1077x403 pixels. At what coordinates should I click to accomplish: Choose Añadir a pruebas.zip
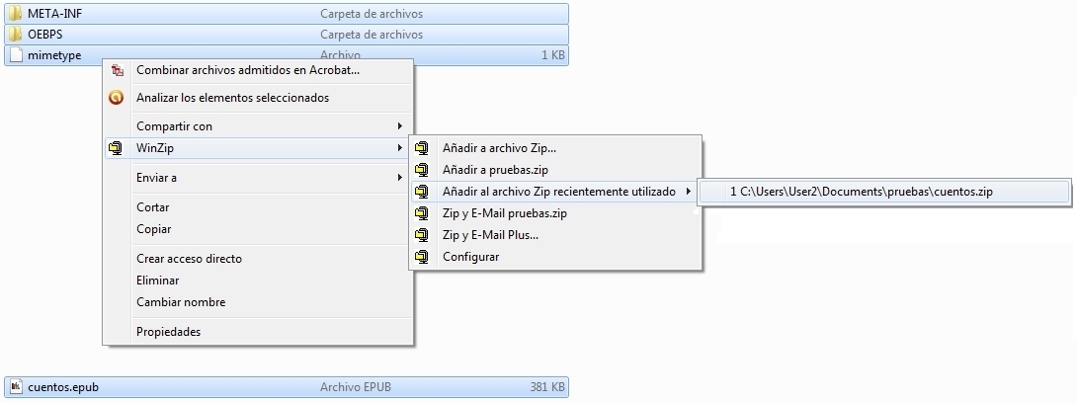pos(495,170)
